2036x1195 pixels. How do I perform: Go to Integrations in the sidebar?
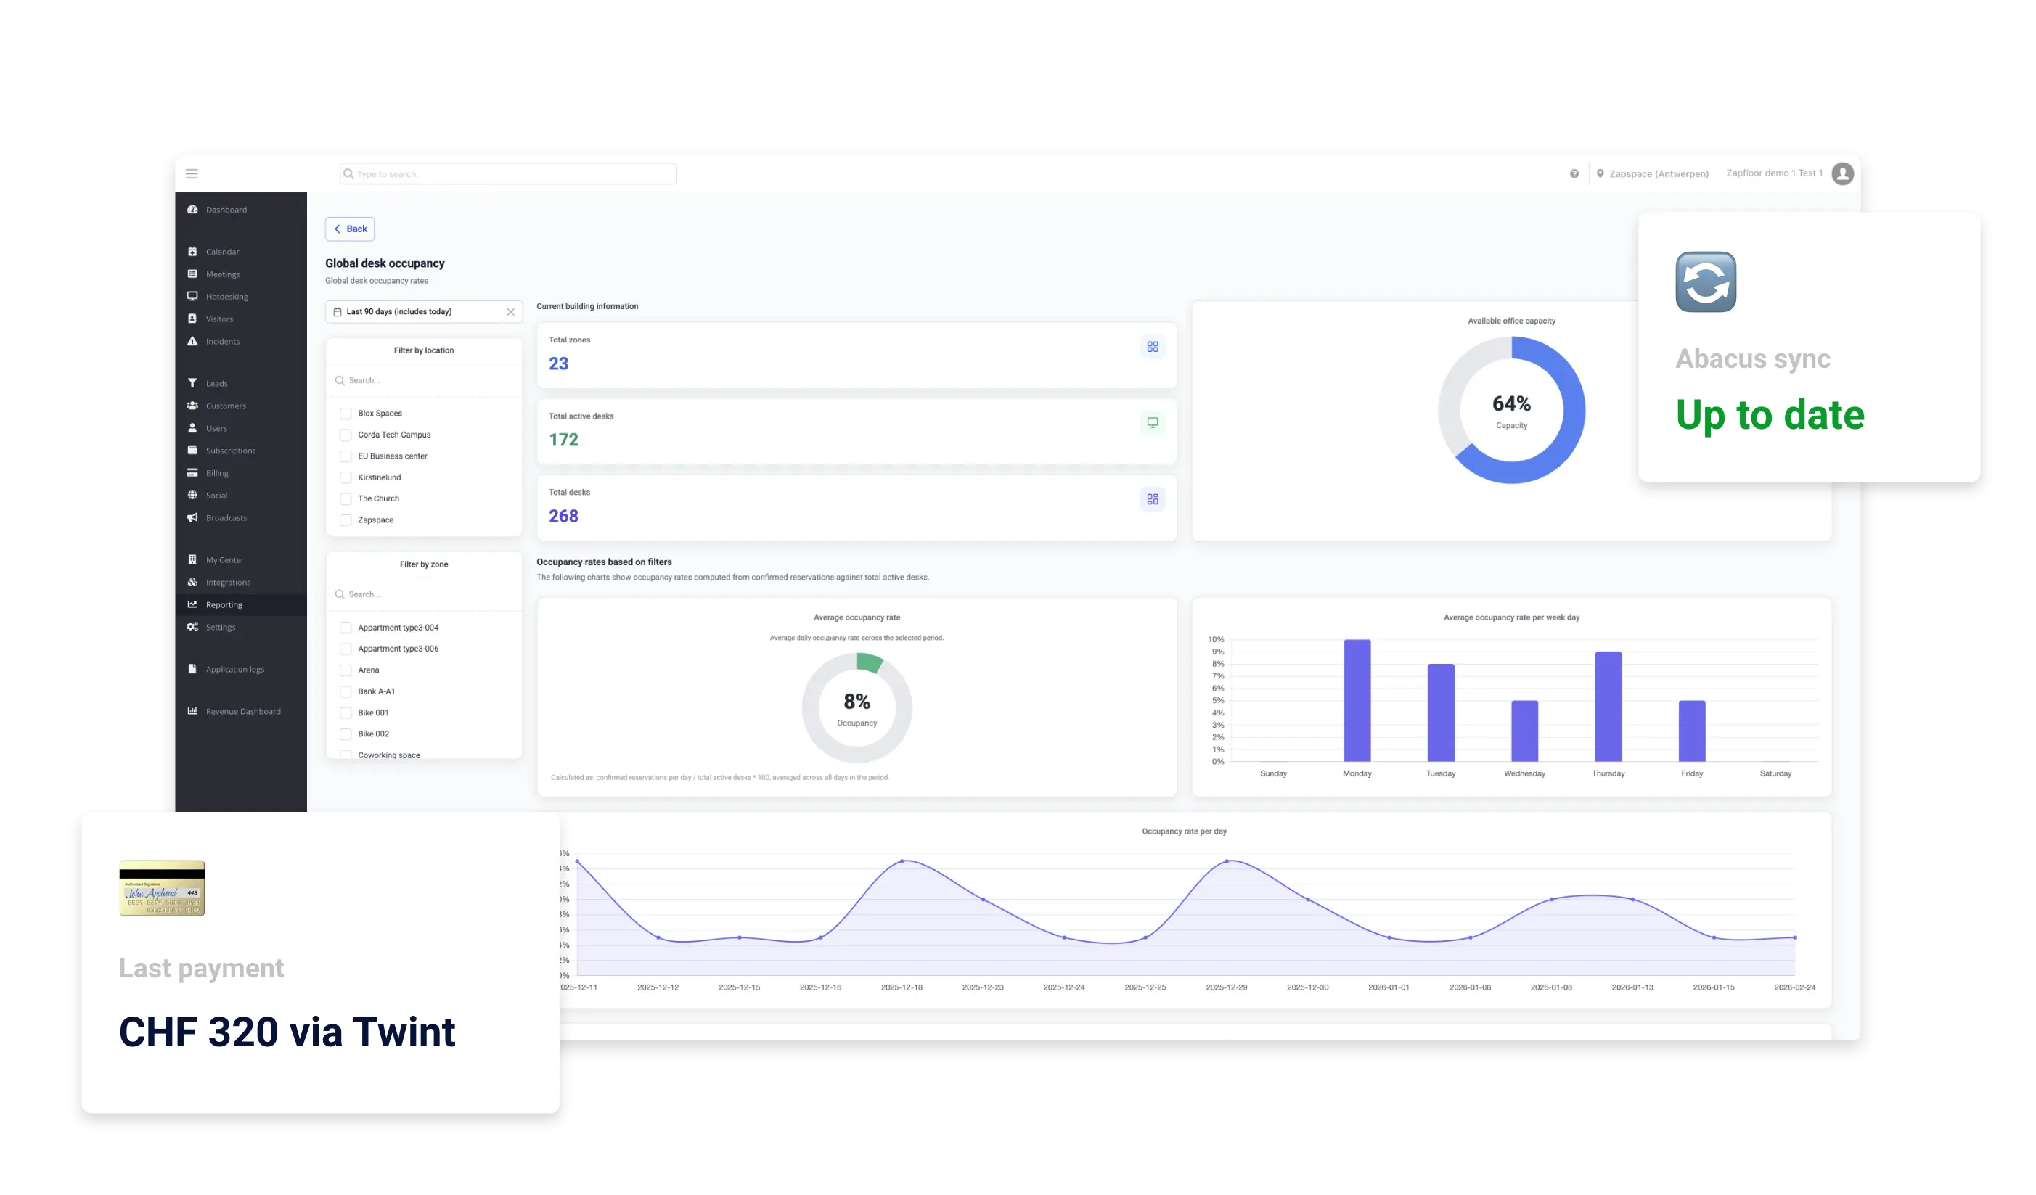228,582
